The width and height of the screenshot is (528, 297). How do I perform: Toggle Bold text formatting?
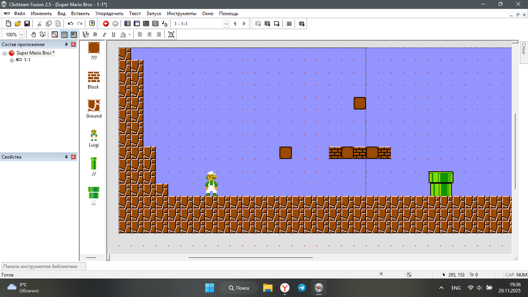pos(95,35)
